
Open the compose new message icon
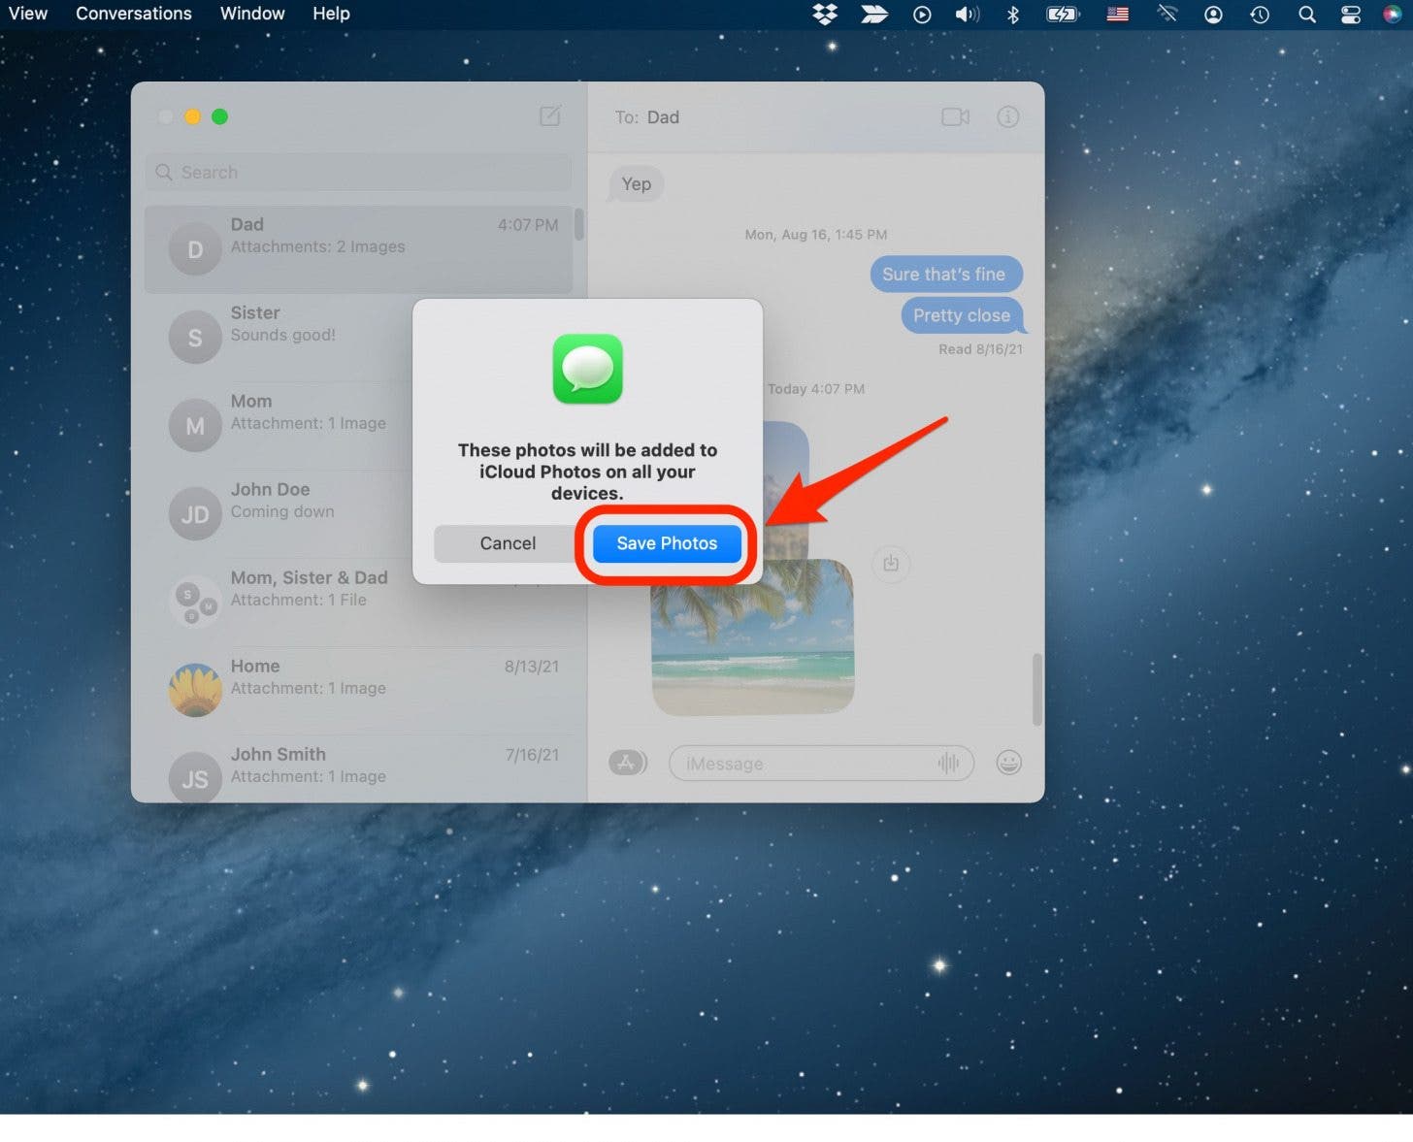549,115
